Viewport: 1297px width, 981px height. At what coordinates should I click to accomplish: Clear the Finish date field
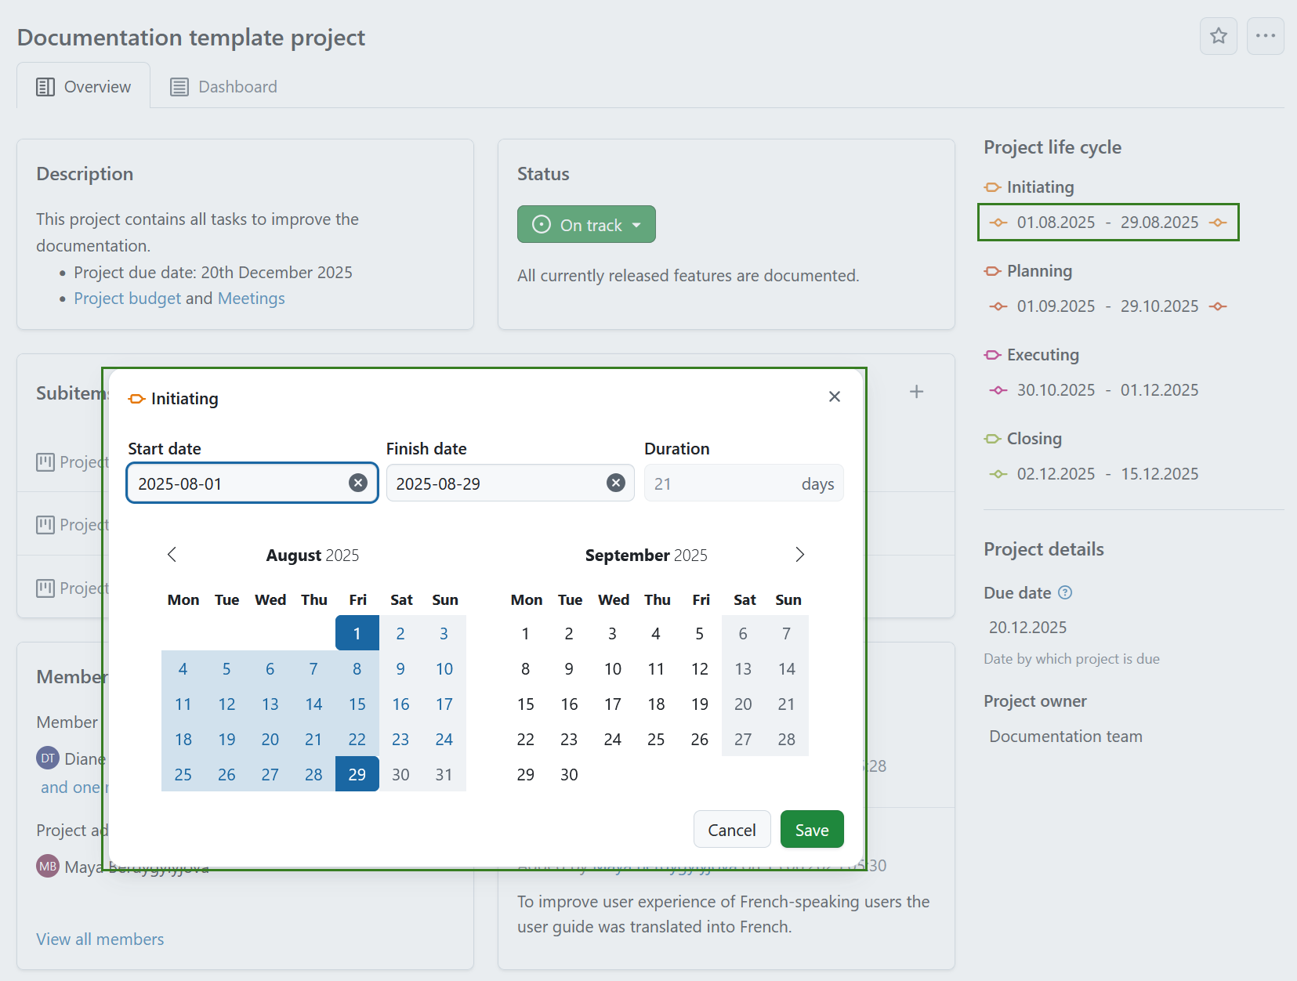point(616,483)
